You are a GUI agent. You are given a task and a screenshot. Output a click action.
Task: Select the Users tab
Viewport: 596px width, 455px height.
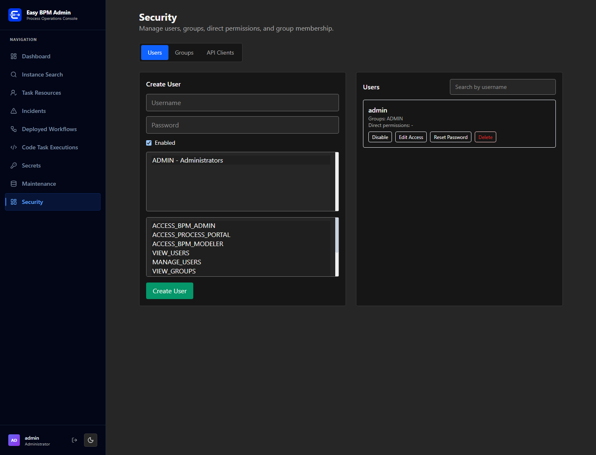tap(155, 53)
